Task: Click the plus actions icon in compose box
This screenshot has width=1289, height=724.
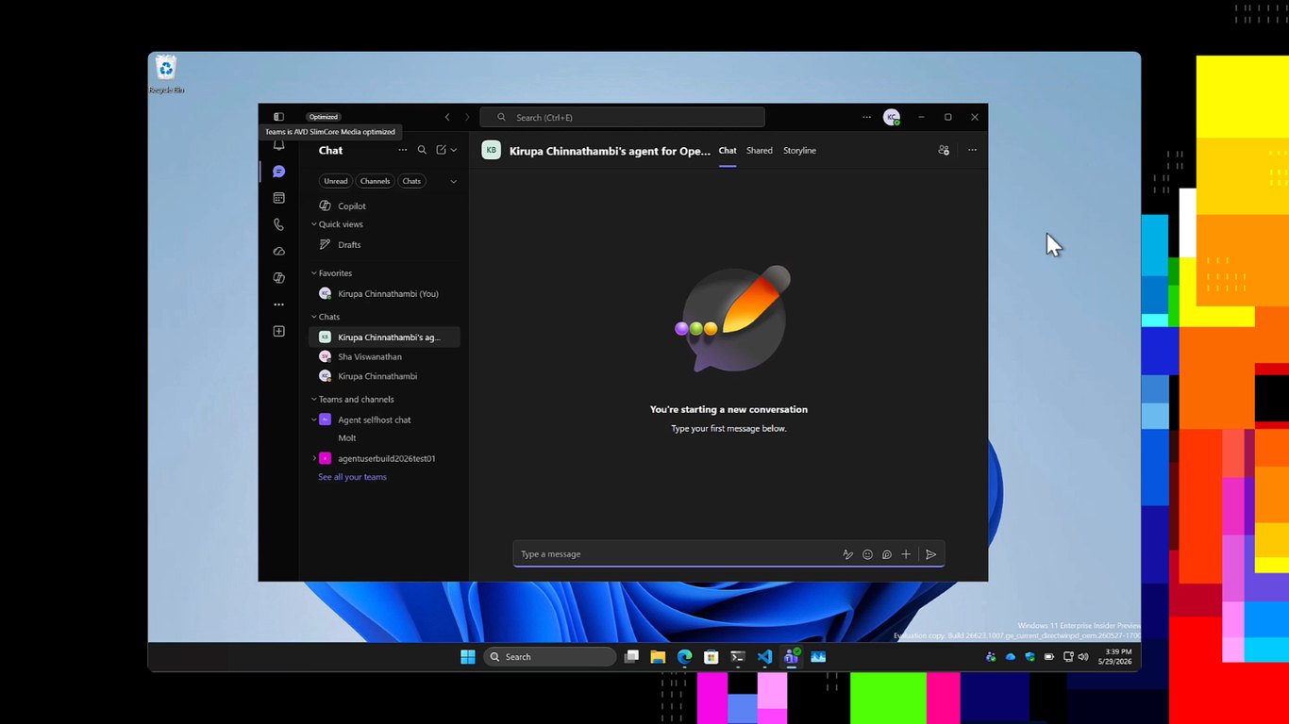Action: (x=906, y=554)
